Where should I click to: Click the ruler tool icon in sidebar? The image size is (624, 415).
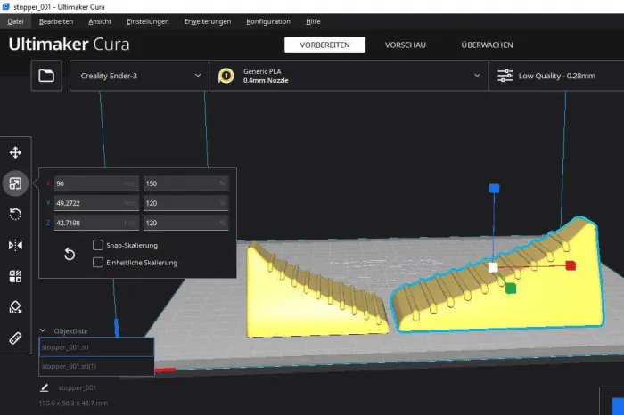coord(15,338)
